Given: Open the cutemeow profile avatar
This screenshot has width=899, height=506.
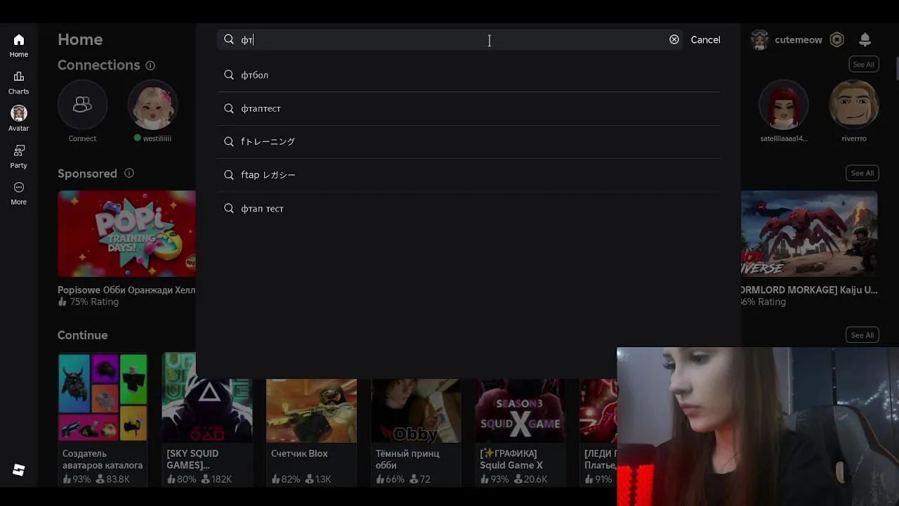Looking at the screenshot, I should 759,40.
